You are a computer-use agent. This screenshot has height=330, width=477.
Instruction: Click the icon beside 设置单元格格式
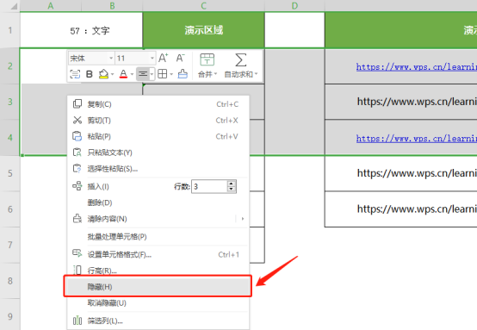point(77,253)
